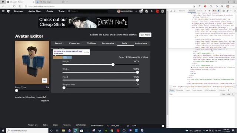Open File Explorer from the taskbar

tap(63, 130)
